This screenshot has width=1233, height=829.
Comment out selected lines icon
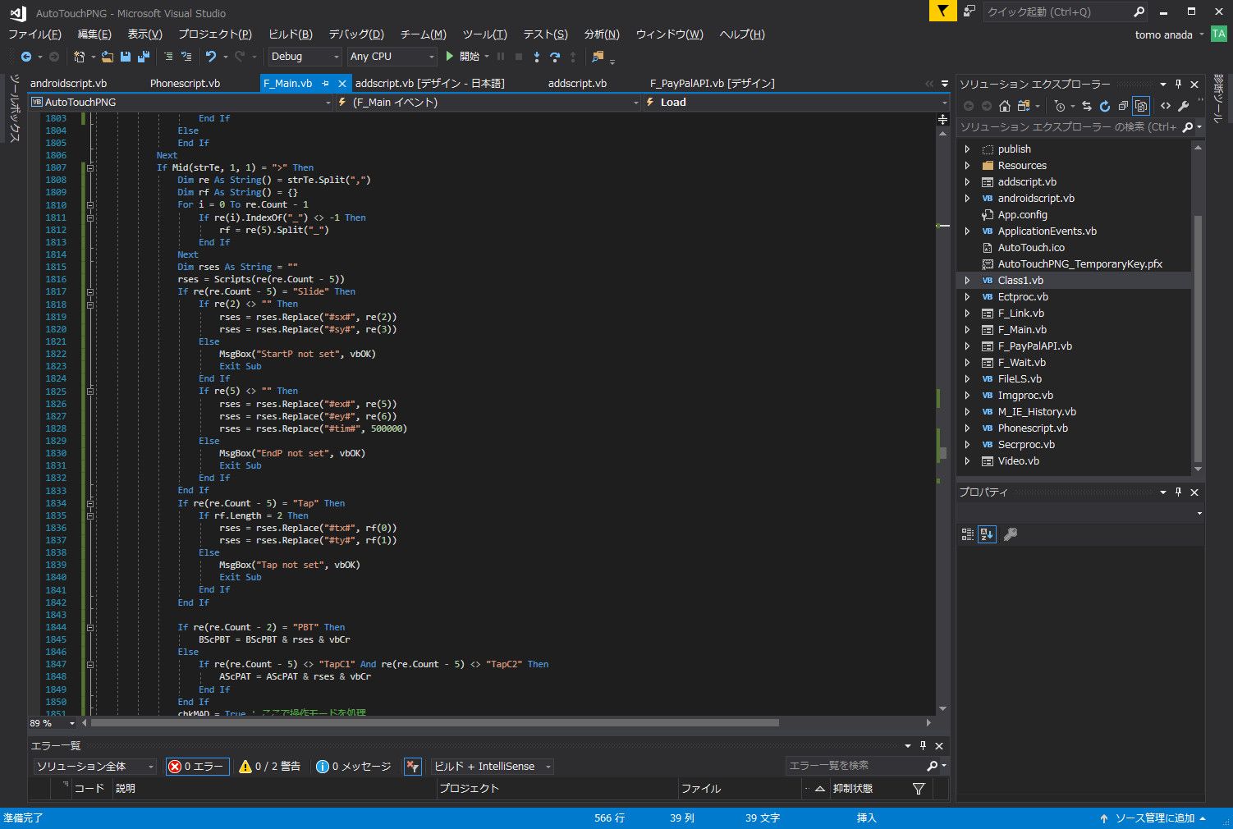coord(168,57)
